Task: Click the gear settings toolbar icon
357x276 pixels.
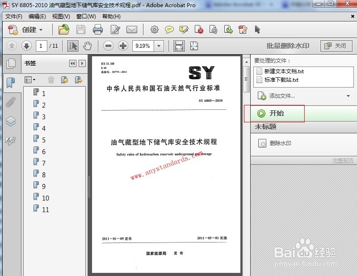Action: pos(154,29)
